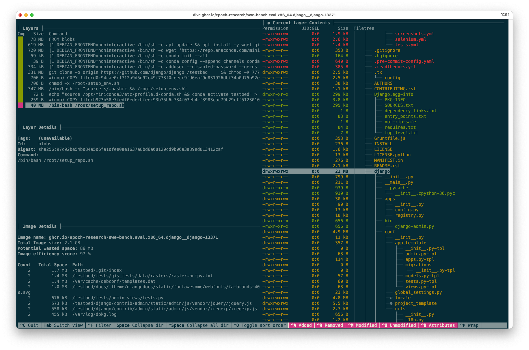Click the pink compare marker beside selected layer
Screen dimensions: 529x350
pos(20,105)
